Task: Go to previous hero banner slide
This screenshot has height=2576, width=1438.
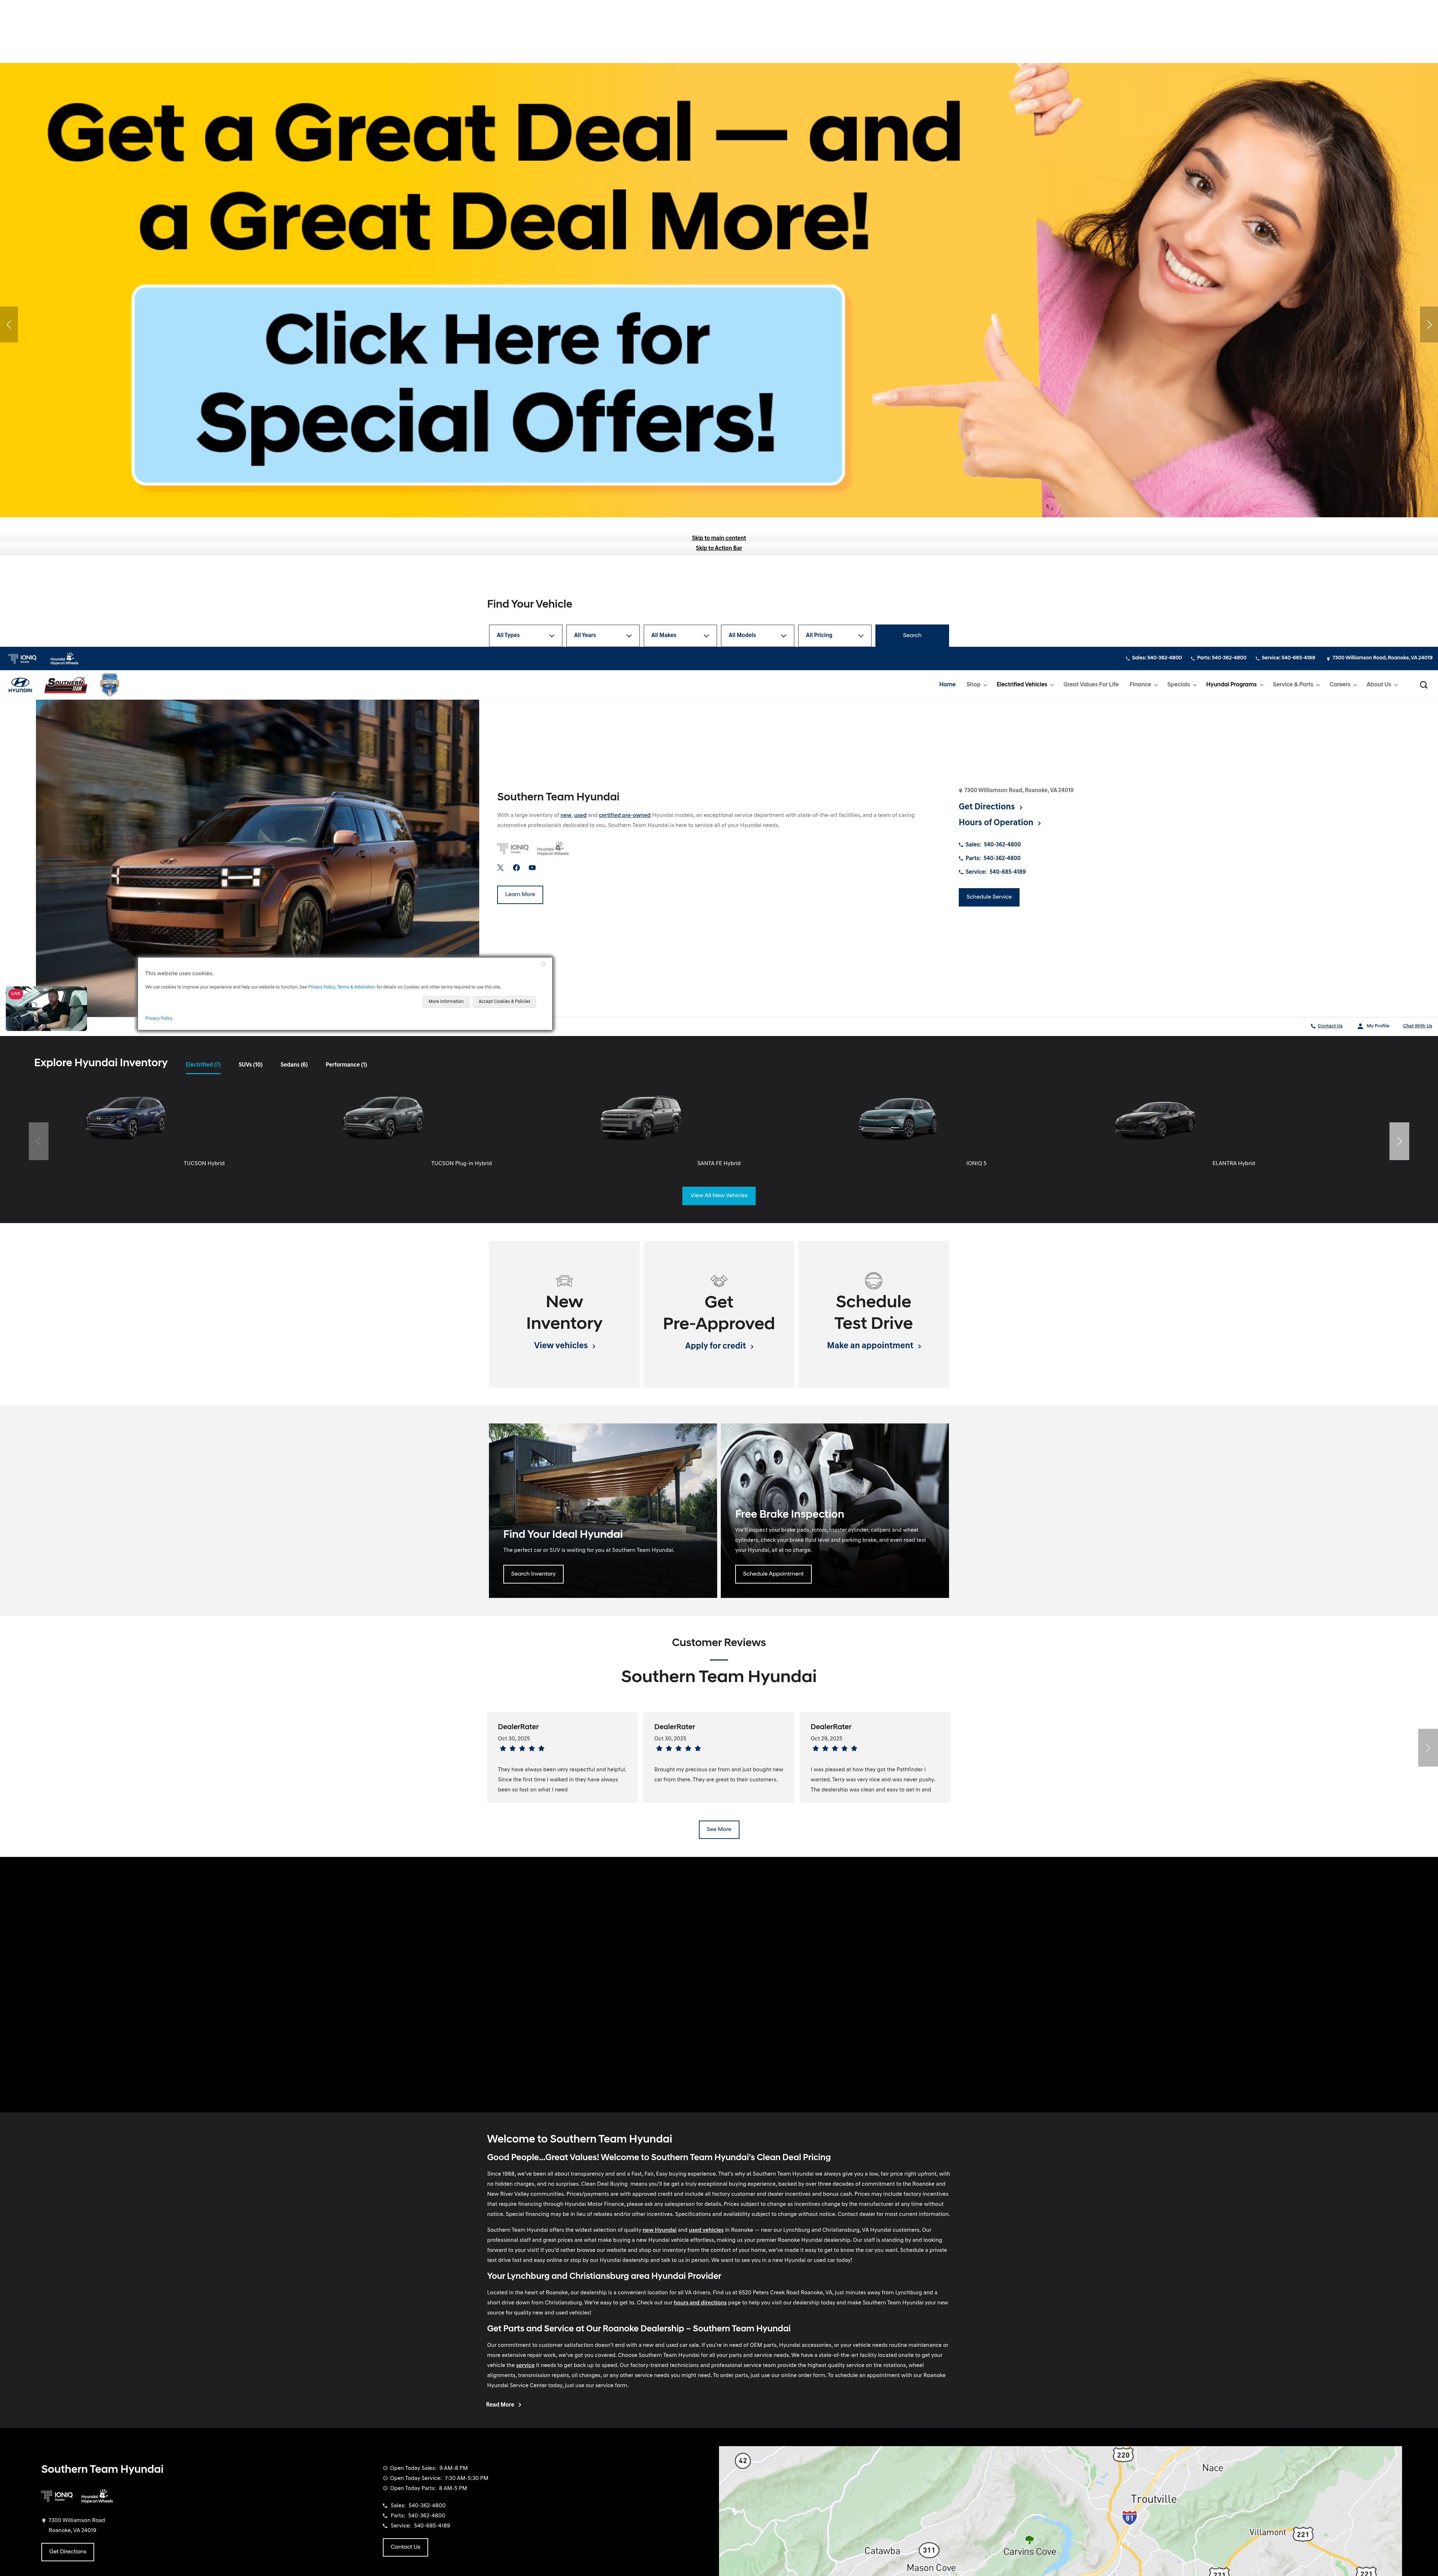Action: point(9,324)
